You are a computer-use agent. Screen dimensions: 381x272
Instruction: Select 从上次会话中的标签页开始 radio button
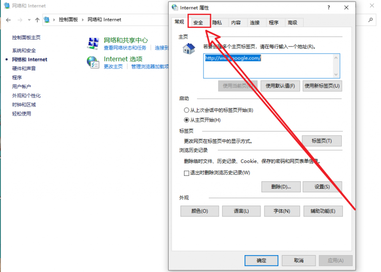(187, 110)
